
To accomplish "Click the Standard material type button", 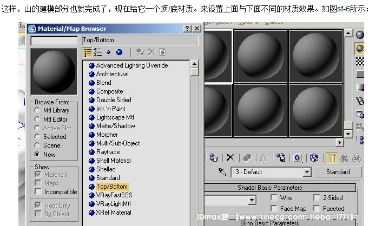I will tap(338, 172).
